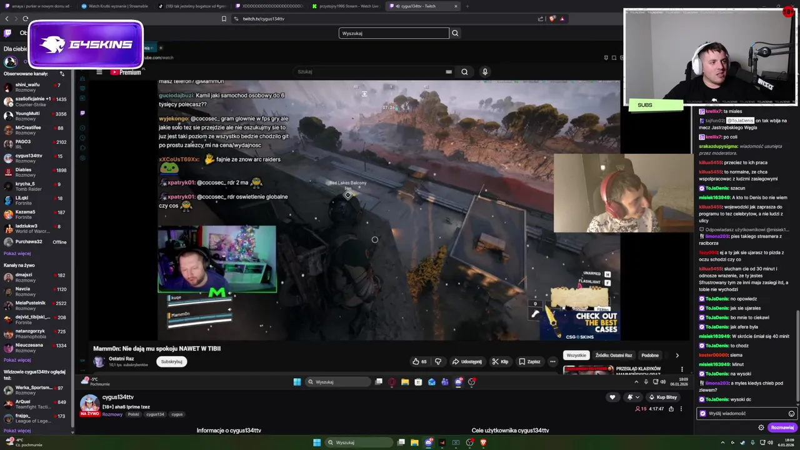Click the chat panel scrollbar

point(798,356)
